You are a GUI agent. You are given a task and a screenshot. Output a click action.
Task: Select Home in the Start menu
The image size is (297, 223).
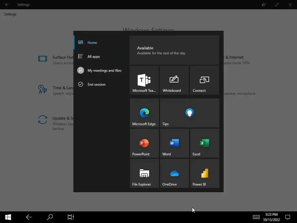(x=100, y=42)
